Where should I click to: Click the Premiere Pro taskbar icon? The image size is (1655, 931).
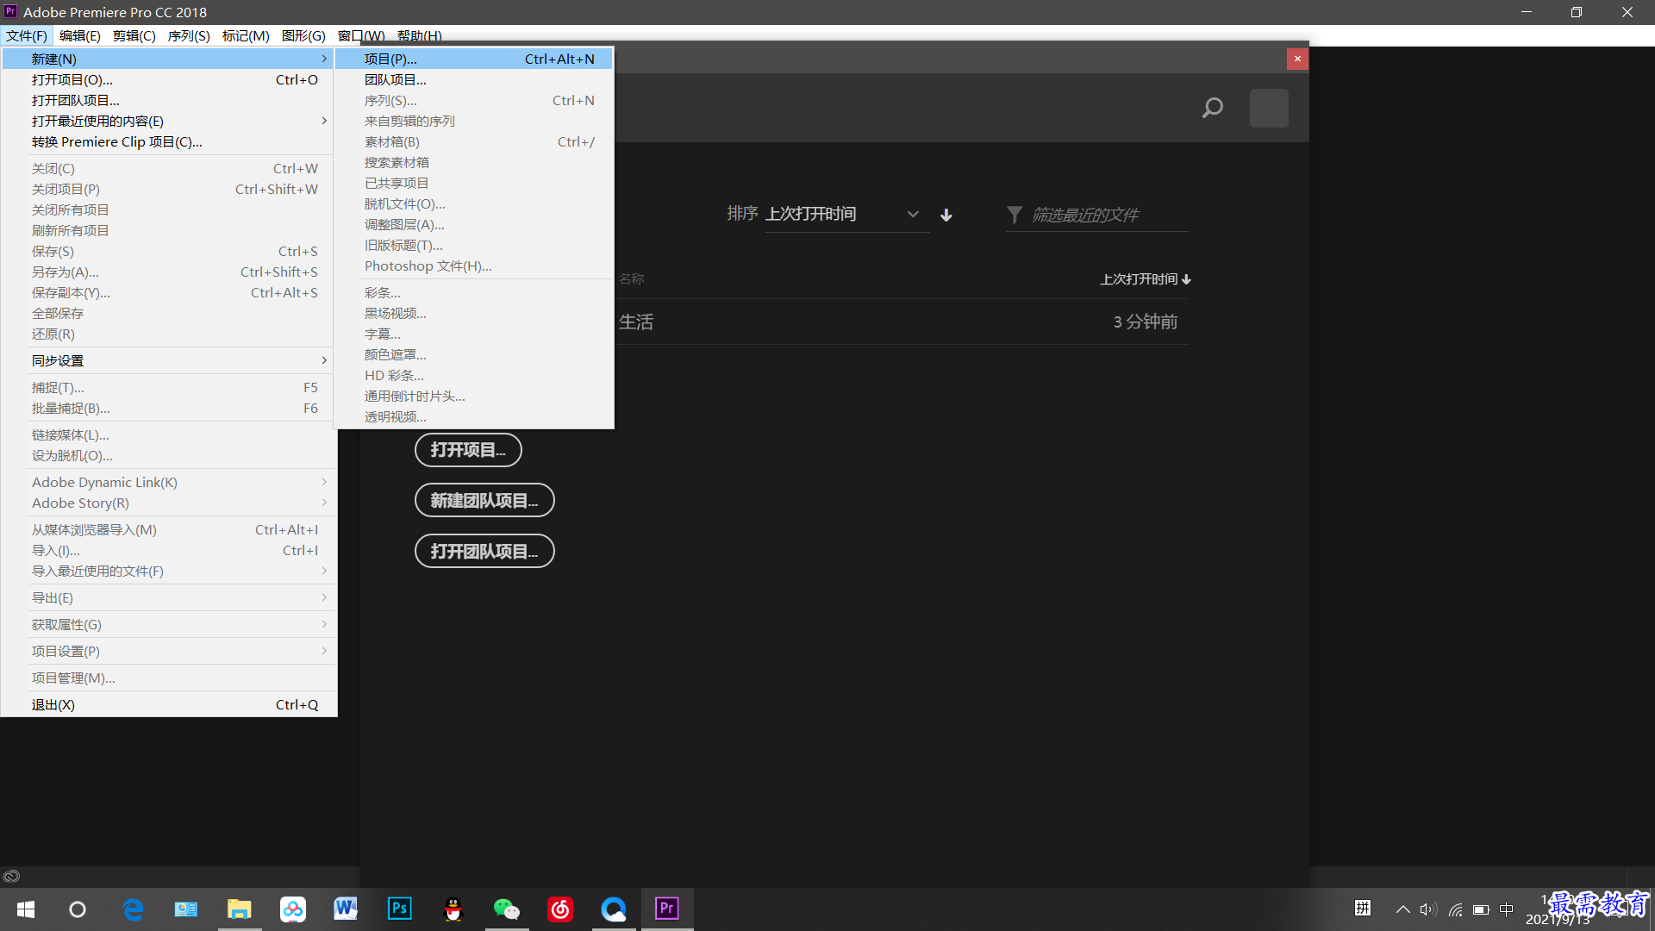pyautogui.click(x=667, y=909)
